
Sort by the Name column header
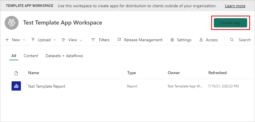(34, 73)
